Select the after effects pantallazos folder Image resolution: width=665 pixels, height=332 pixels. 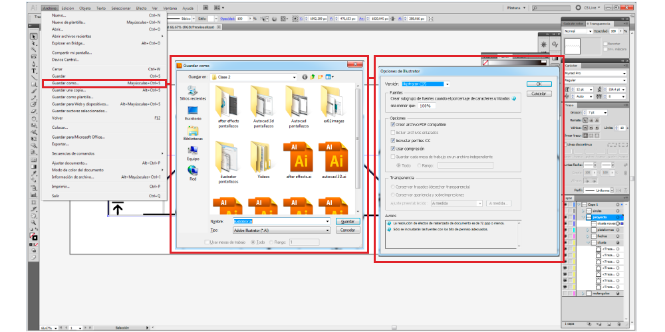(x=228, y=106)
